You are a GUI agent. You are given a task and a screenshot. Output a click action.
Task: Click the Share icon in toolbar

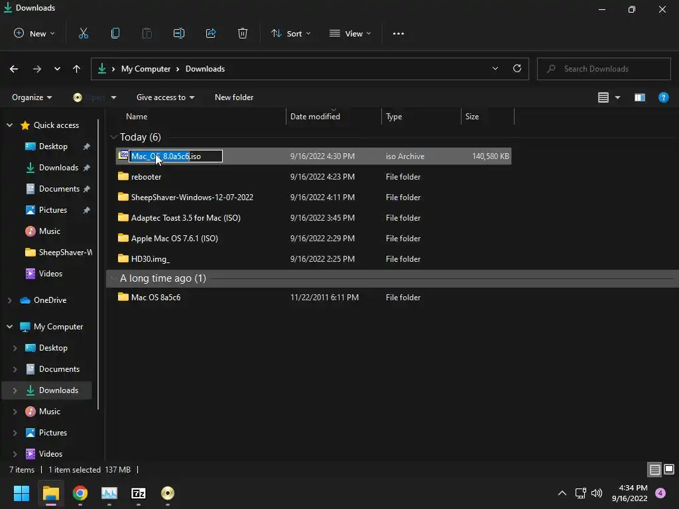tap(211, 33)
